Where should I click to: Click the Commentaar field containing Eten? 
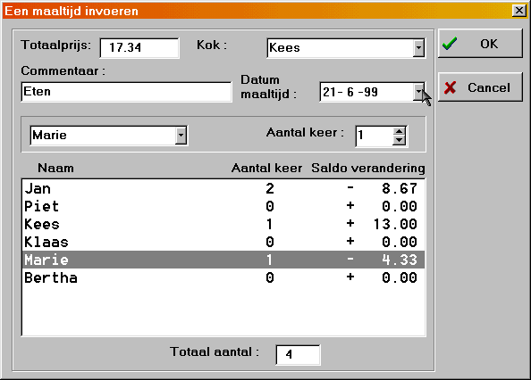pos(126,92)
